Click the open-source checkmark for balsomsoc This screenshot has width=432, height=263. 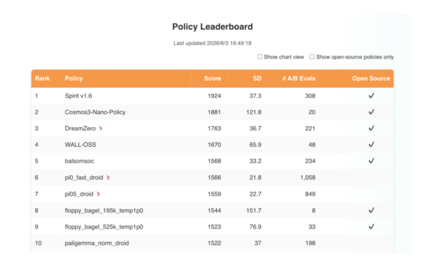[x=371, y=161]
